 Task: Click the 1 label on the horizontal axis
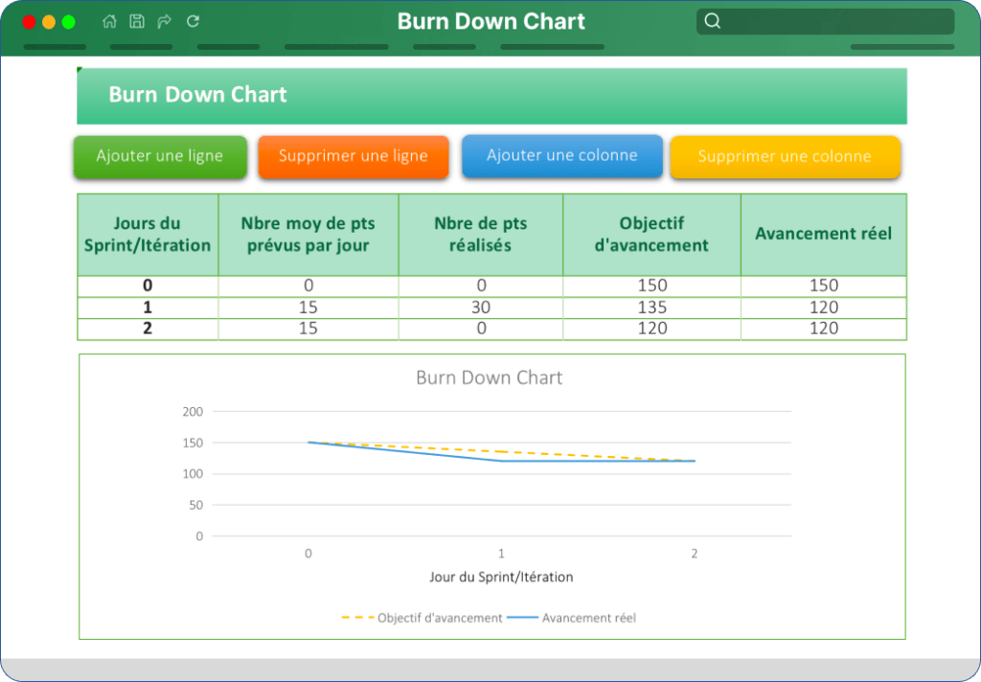pyautogui.click(x=501, y=554)
